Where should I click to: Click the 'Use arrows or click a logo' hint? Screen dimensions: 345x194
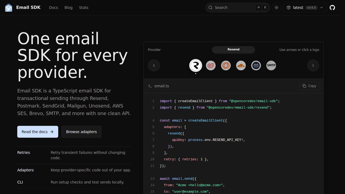tap(299, 50)
